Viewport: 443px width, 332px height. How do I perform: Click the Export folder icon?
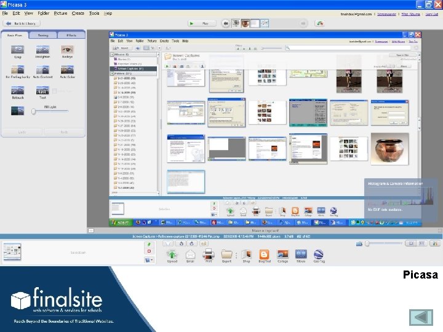pos(226,255)
